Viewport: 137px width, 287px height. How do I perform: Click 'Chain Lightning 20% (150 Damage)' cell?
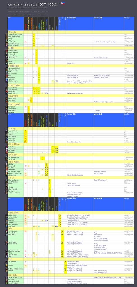point(77,219)
